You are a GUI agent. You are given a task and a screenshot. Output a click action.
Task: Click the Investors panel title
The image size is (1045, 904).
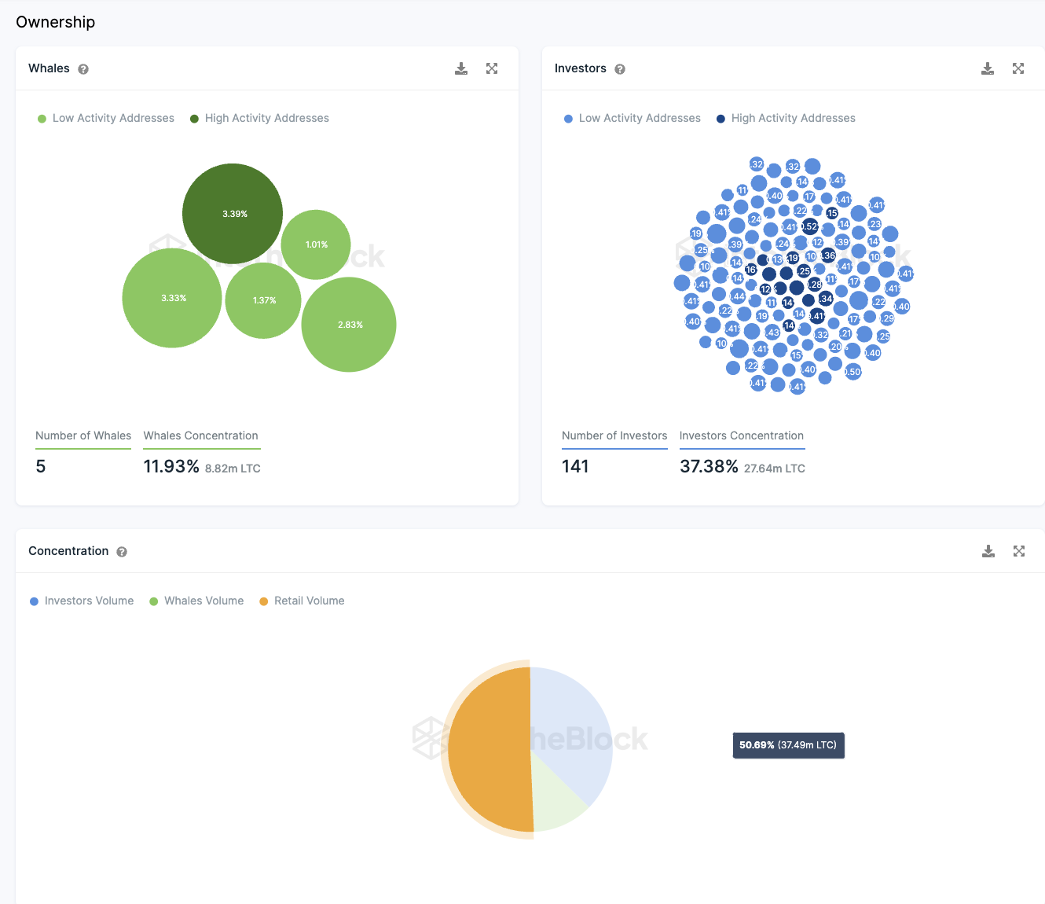tap(581, 68)
